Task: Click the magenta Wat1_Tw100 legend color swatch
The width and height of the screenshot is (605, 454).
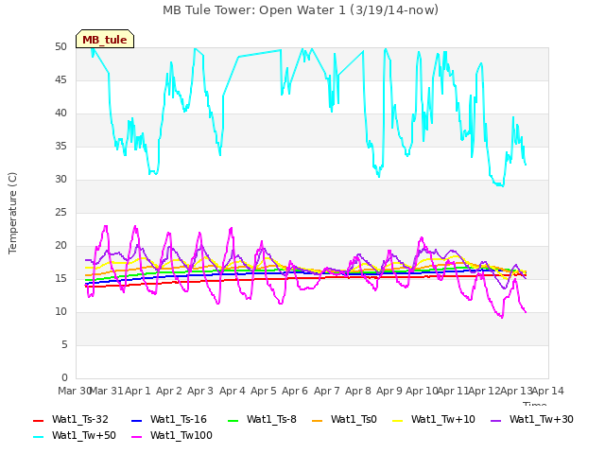Action: point(137,437)
